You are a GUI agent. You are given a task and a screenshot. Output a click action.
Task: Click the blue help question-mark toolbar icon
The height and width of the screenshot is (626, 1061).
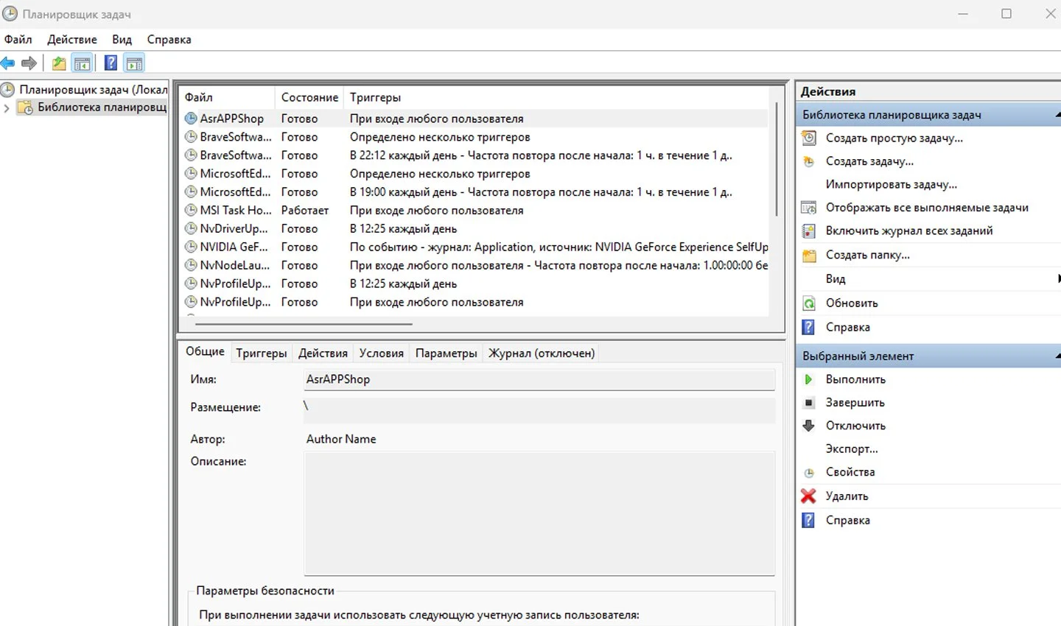click(x=111, y=63)
